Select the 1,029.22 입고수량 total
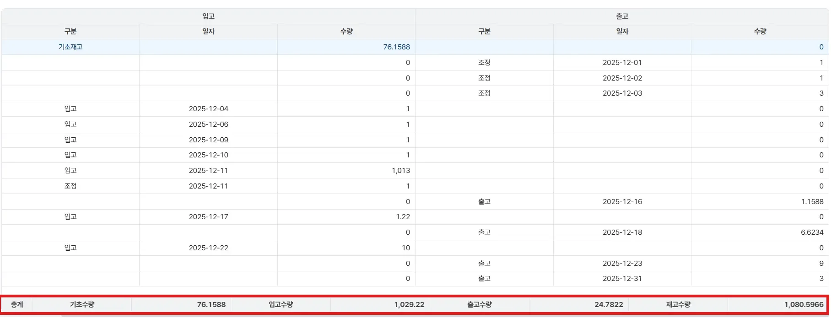The width and height of the screenshot is (831, 318). 410,305
